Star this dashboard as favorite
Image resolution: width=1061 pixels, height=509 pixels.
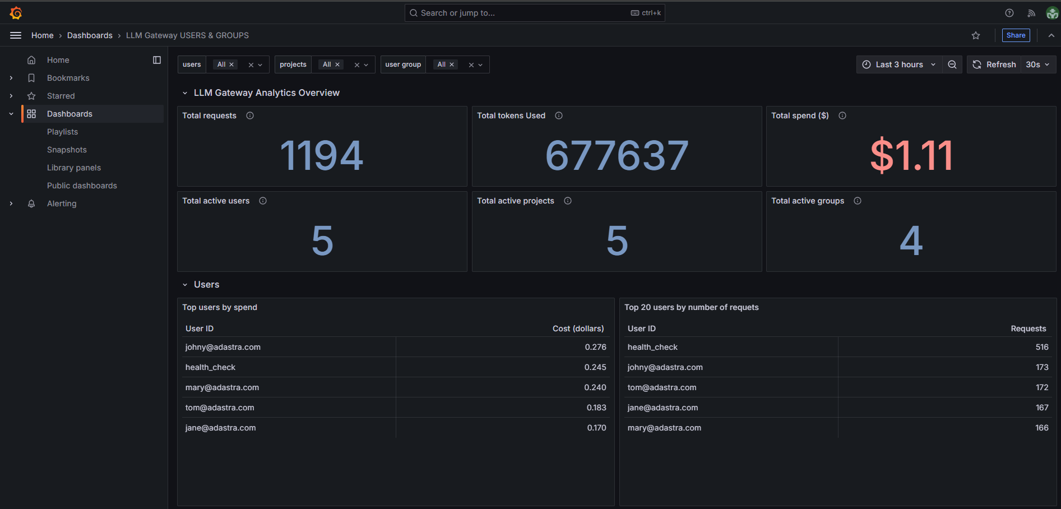(x=976, y=35)
